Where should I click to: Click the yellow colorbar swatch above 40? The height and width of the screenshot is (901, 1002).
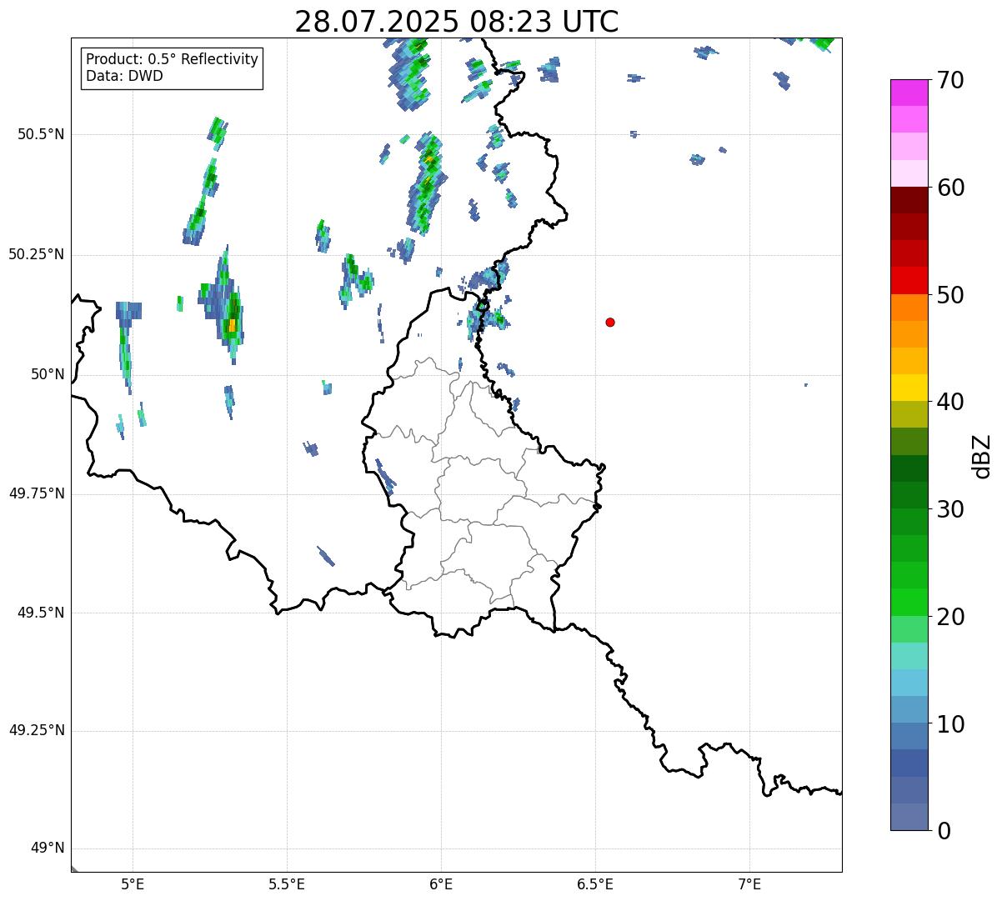tap(909, 388)
